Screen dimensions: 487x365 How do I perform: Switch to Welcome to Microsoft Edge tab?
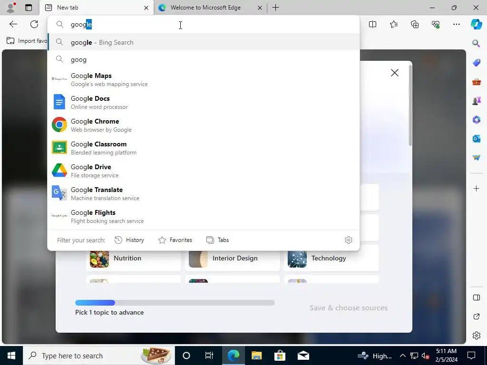pos(210,8)
